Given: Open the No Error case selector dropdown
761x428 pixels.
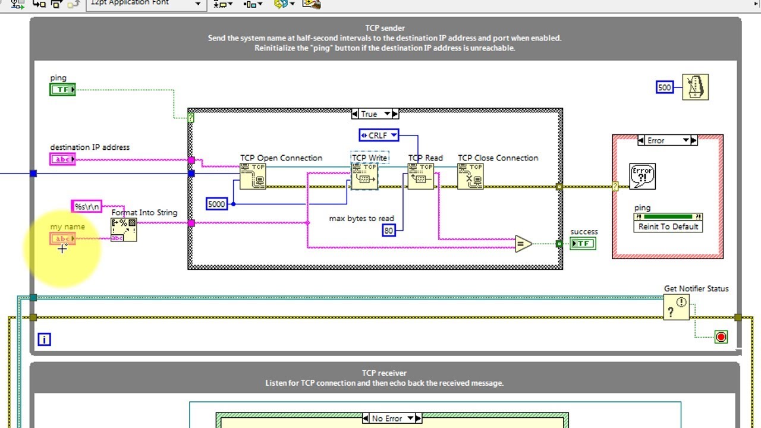Looking at the screenshot, I should [410, 418].
